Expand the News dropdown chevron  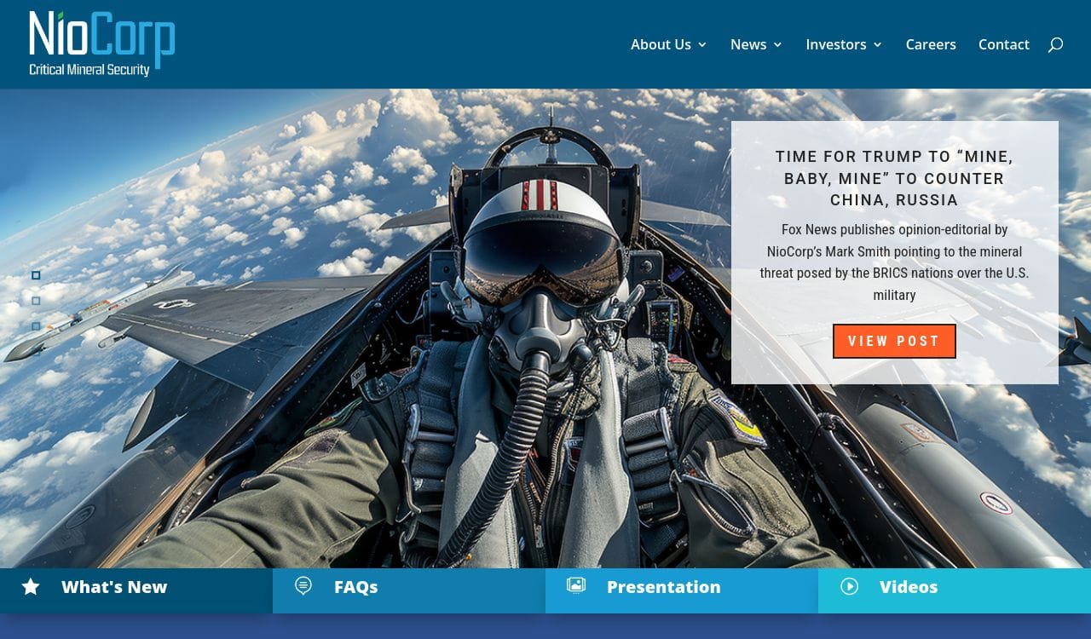777,45
